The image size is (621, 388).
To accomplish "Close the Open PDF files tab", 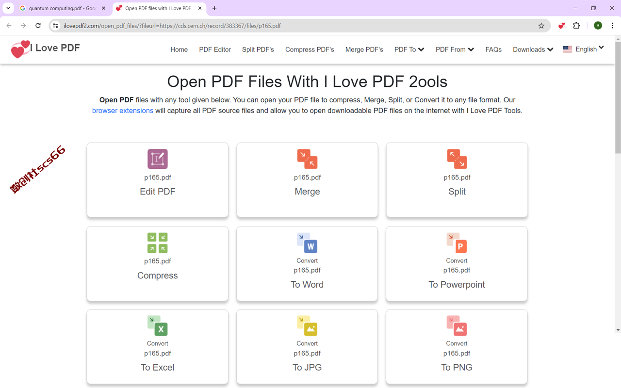I will (200, 8).
